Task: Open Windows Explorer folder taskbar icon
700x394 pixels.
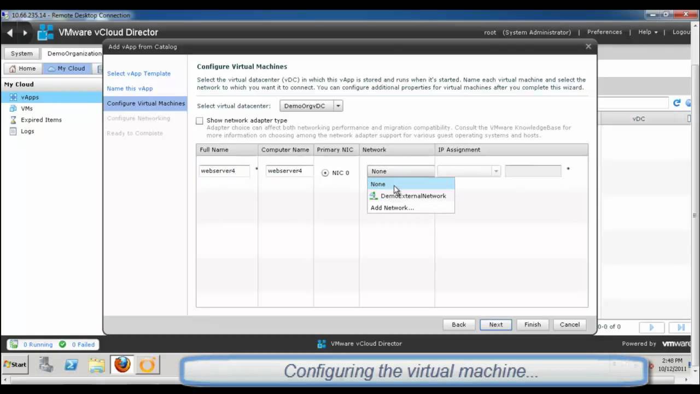Action: coord(97,364)
